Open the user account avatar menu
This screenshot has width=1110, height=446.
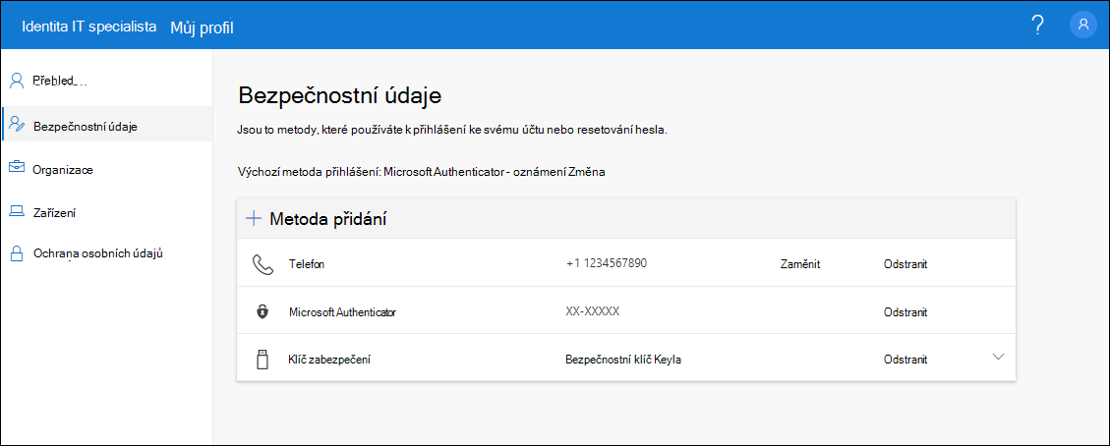(1083, 25)
